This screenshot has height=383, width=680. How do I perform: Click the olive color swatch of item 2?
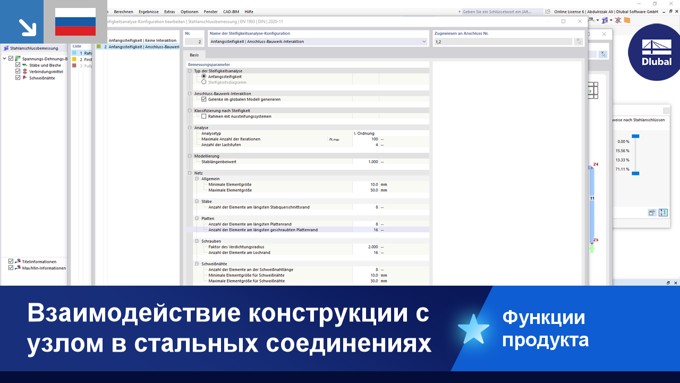click(x=99, y=47)
